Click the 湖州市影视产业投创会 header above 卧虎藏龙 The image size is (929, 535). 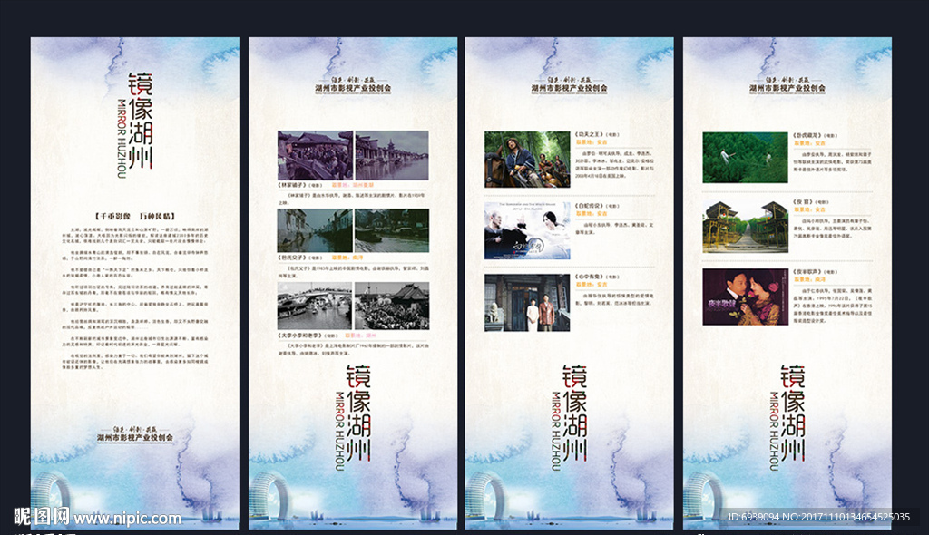pos(787,85)
